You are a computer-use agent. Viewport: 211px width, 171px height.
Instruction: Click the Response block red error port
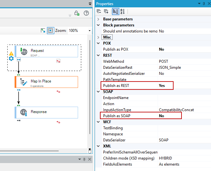58,122
